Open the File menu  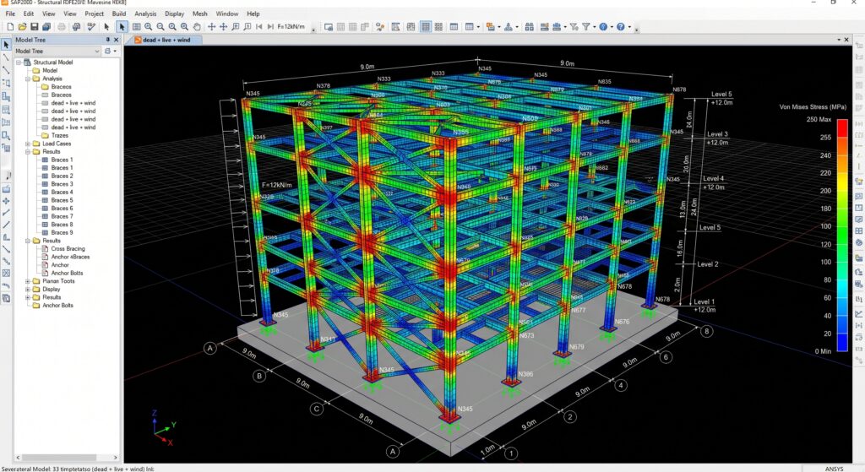point(10,14)
